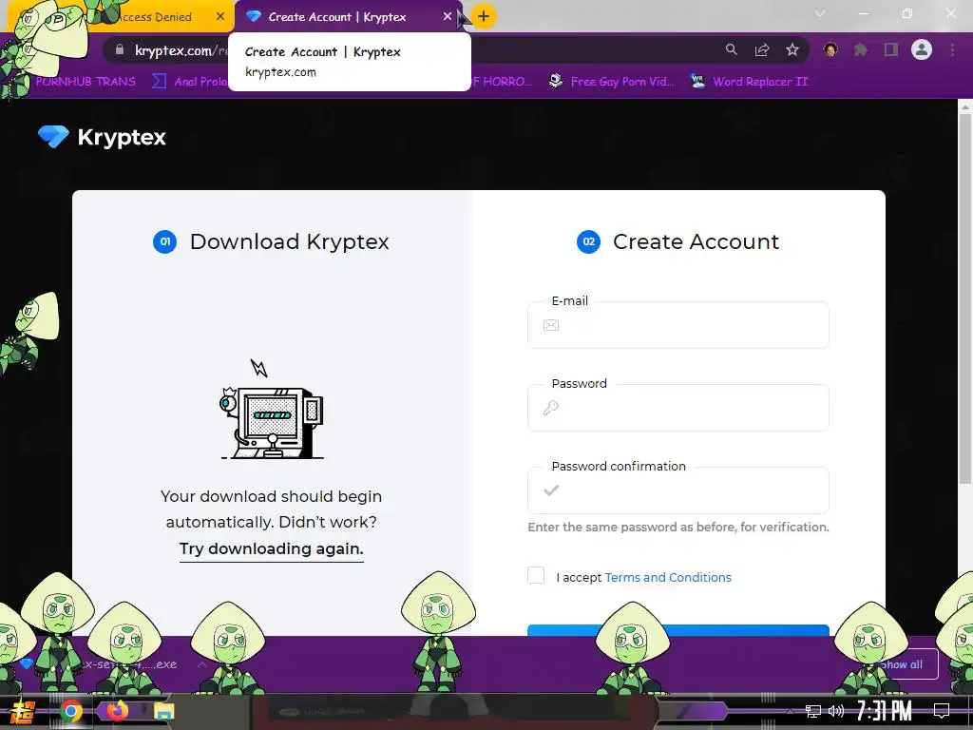Image resolution: width=973 pixels, height=730 pixels.
Task: Click the Password input field
Action: point(678,408)
